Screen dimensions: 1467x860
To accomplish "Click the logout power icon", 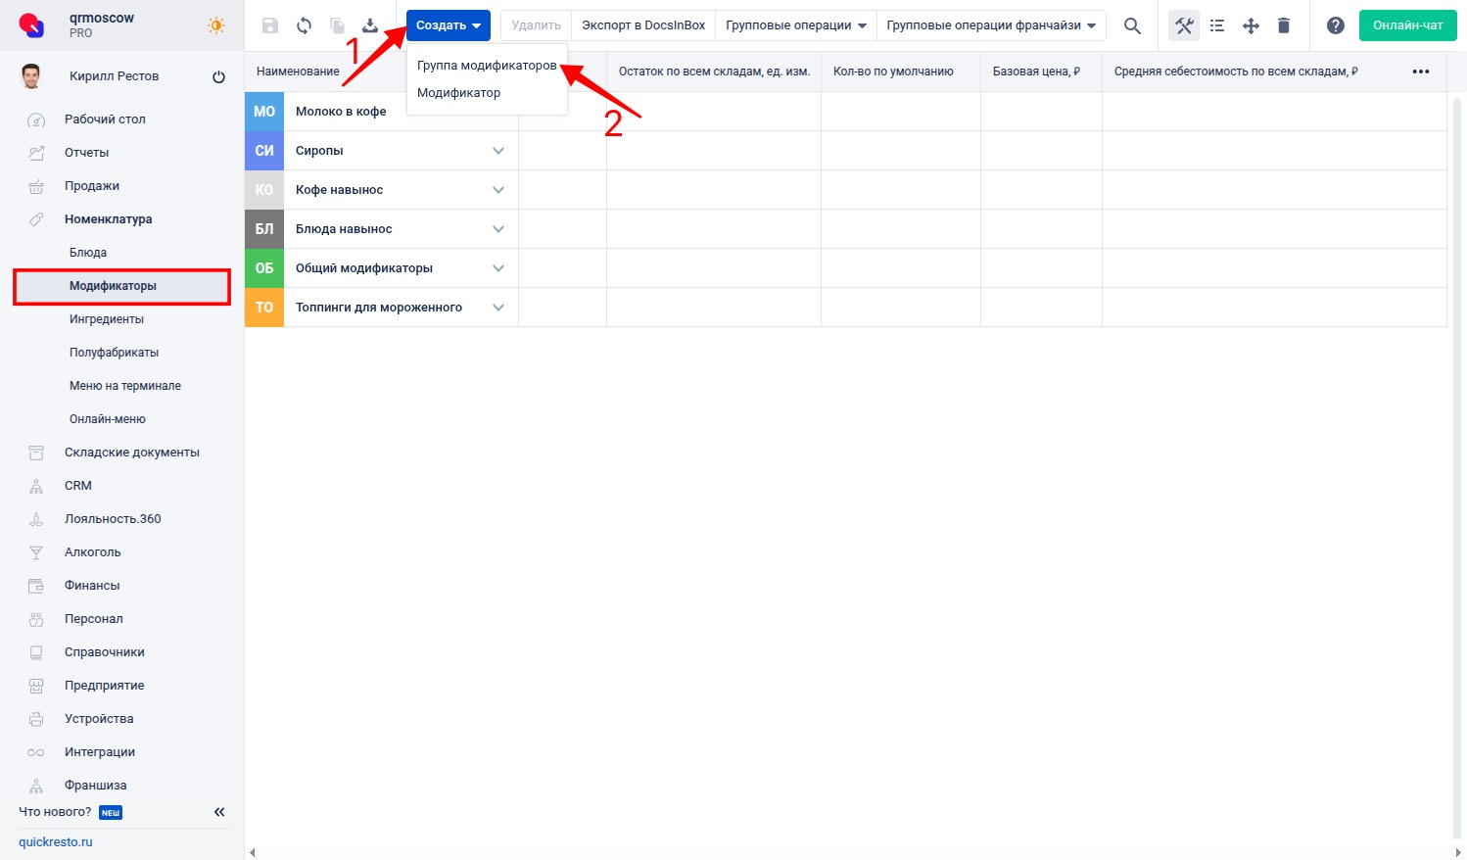I will pyautogui.click(x=218, y=76).
